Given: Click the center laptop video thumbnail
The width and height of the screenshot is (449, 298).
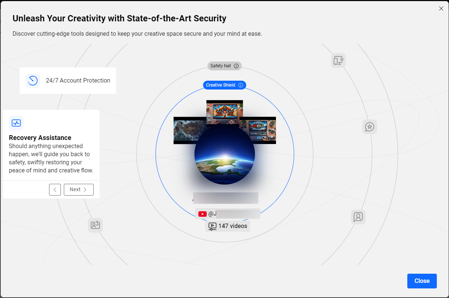Looking at the screenshot, I should [224, 112].
